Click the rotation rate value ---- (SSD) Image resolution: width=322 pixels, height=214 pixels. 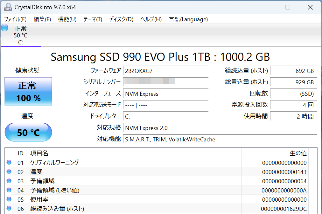pyautogui.click(x=294, y=94)
